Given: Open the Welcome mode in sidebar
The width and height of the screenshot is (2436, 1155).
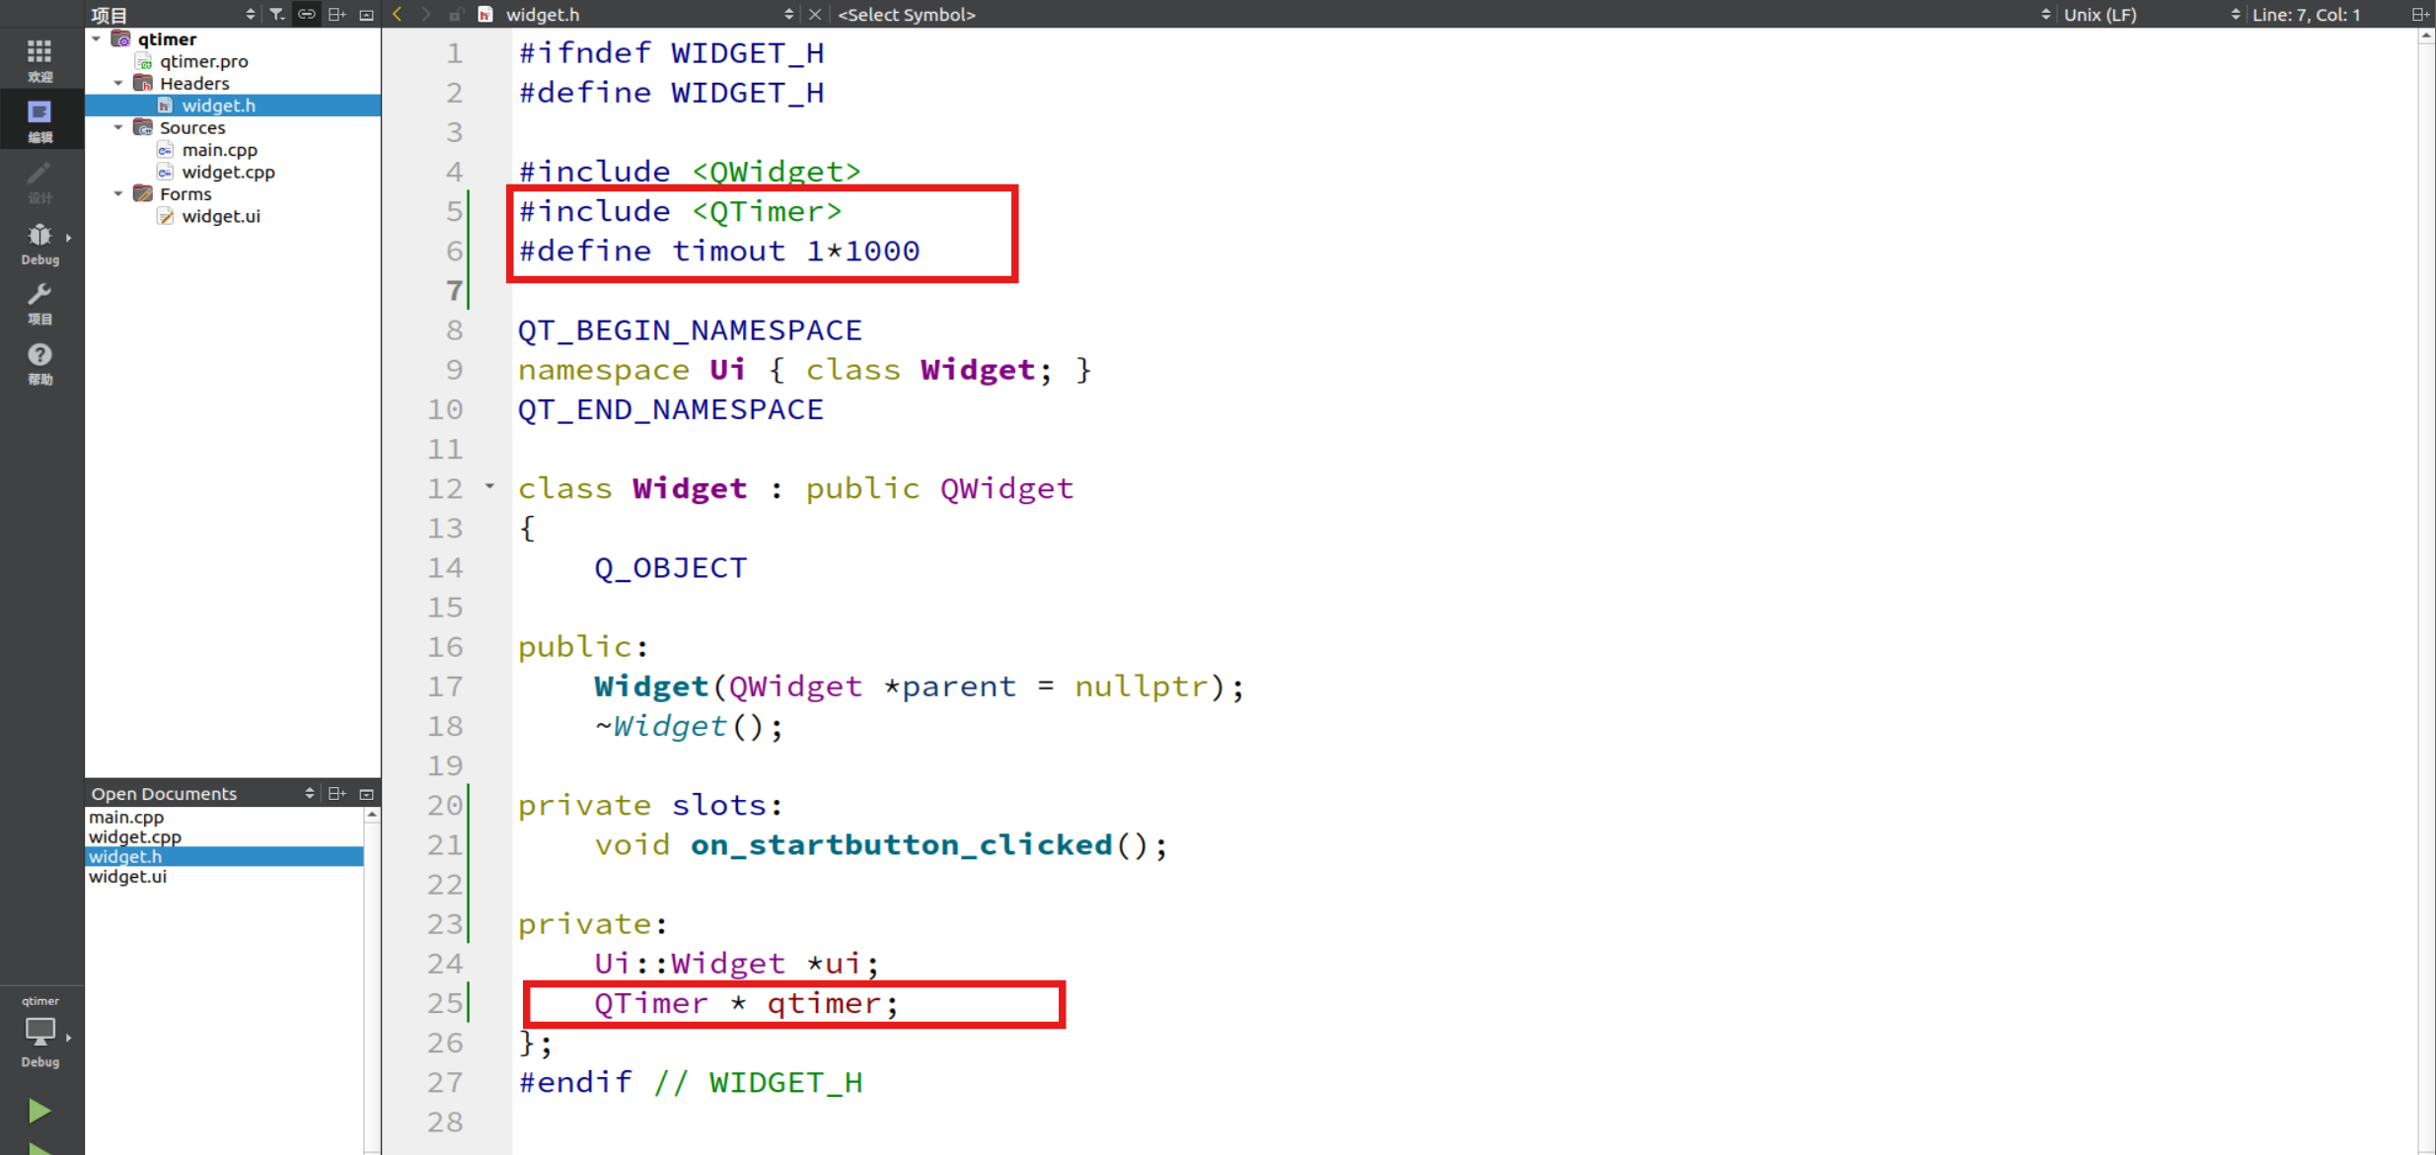Looking at the screenshot, I should click(39, 59).
